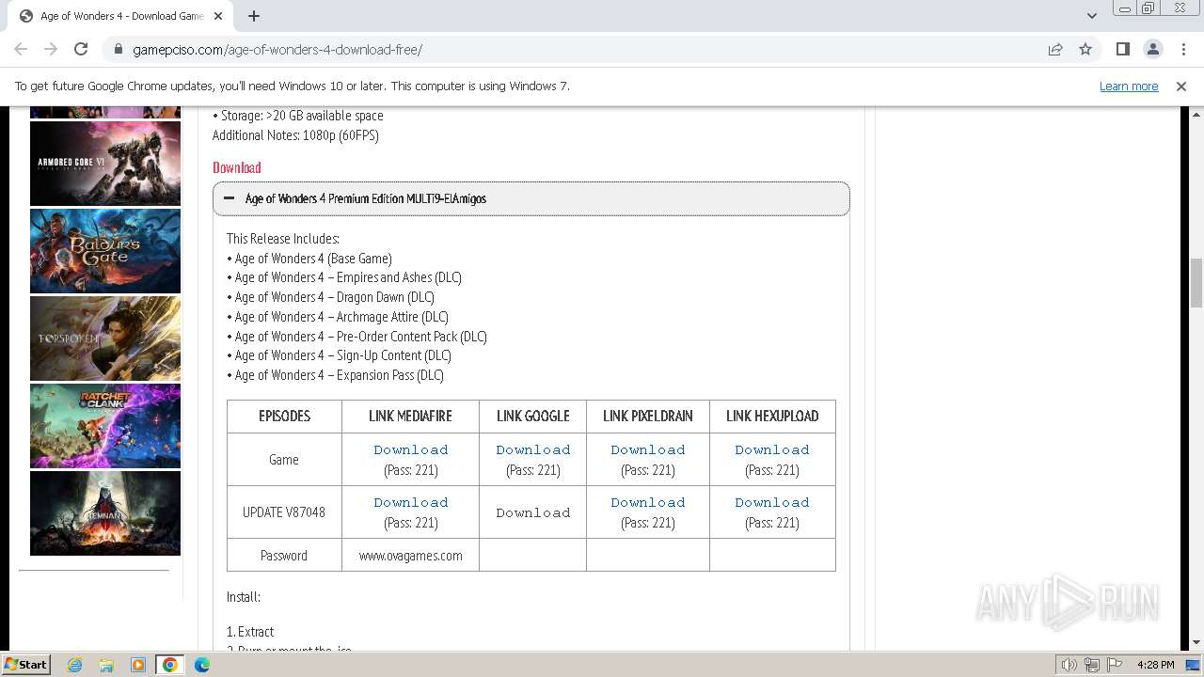1204x677 pixels.
Task: Download Update V87048 from Pixeldrain
Action: coord(648,502)
